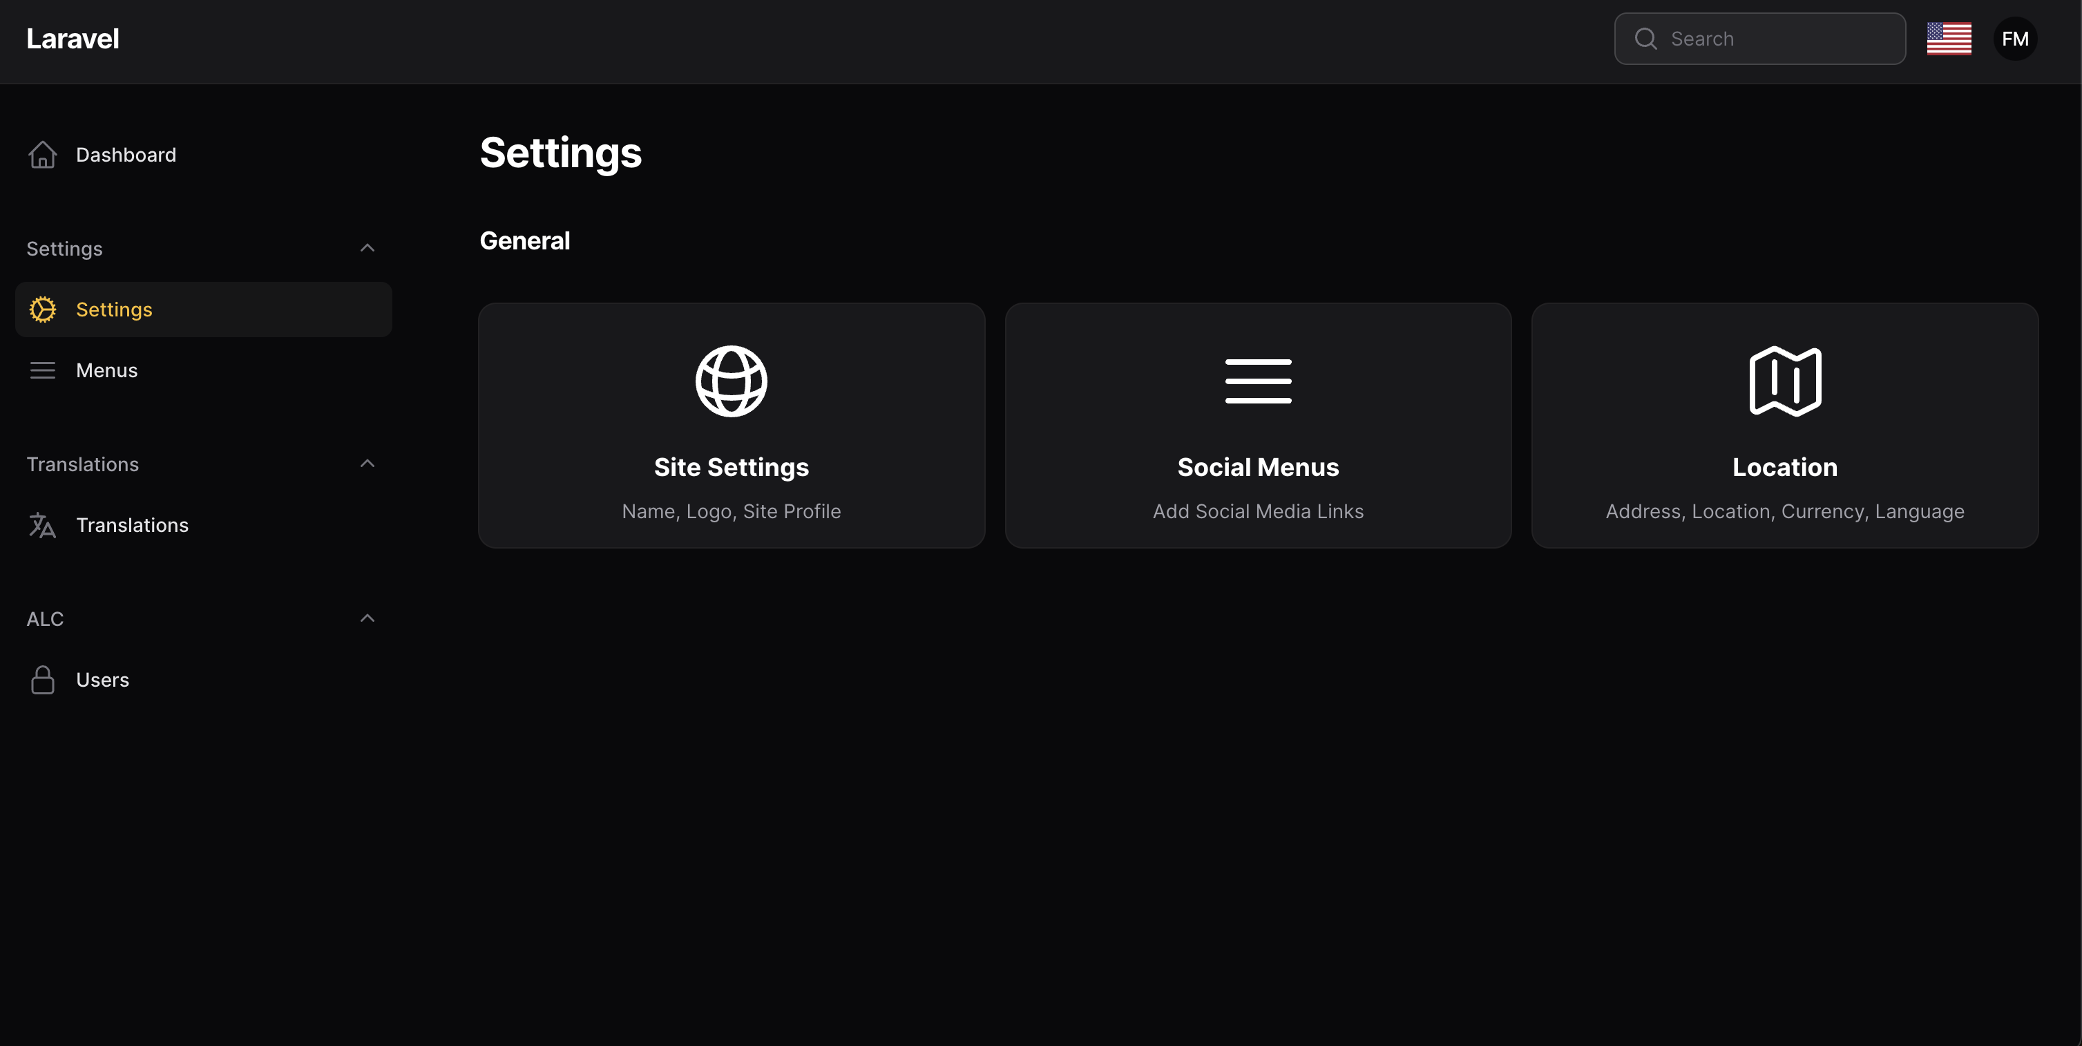This screenshot has height=1046, width=2082.
Task: Click the magnifying glass search icon
Action: point(1645,39)
